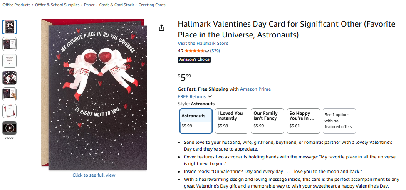View the fifth thumbnail with hand writing
This screenshot has width=406, height=190.
[x=10, y=94]
